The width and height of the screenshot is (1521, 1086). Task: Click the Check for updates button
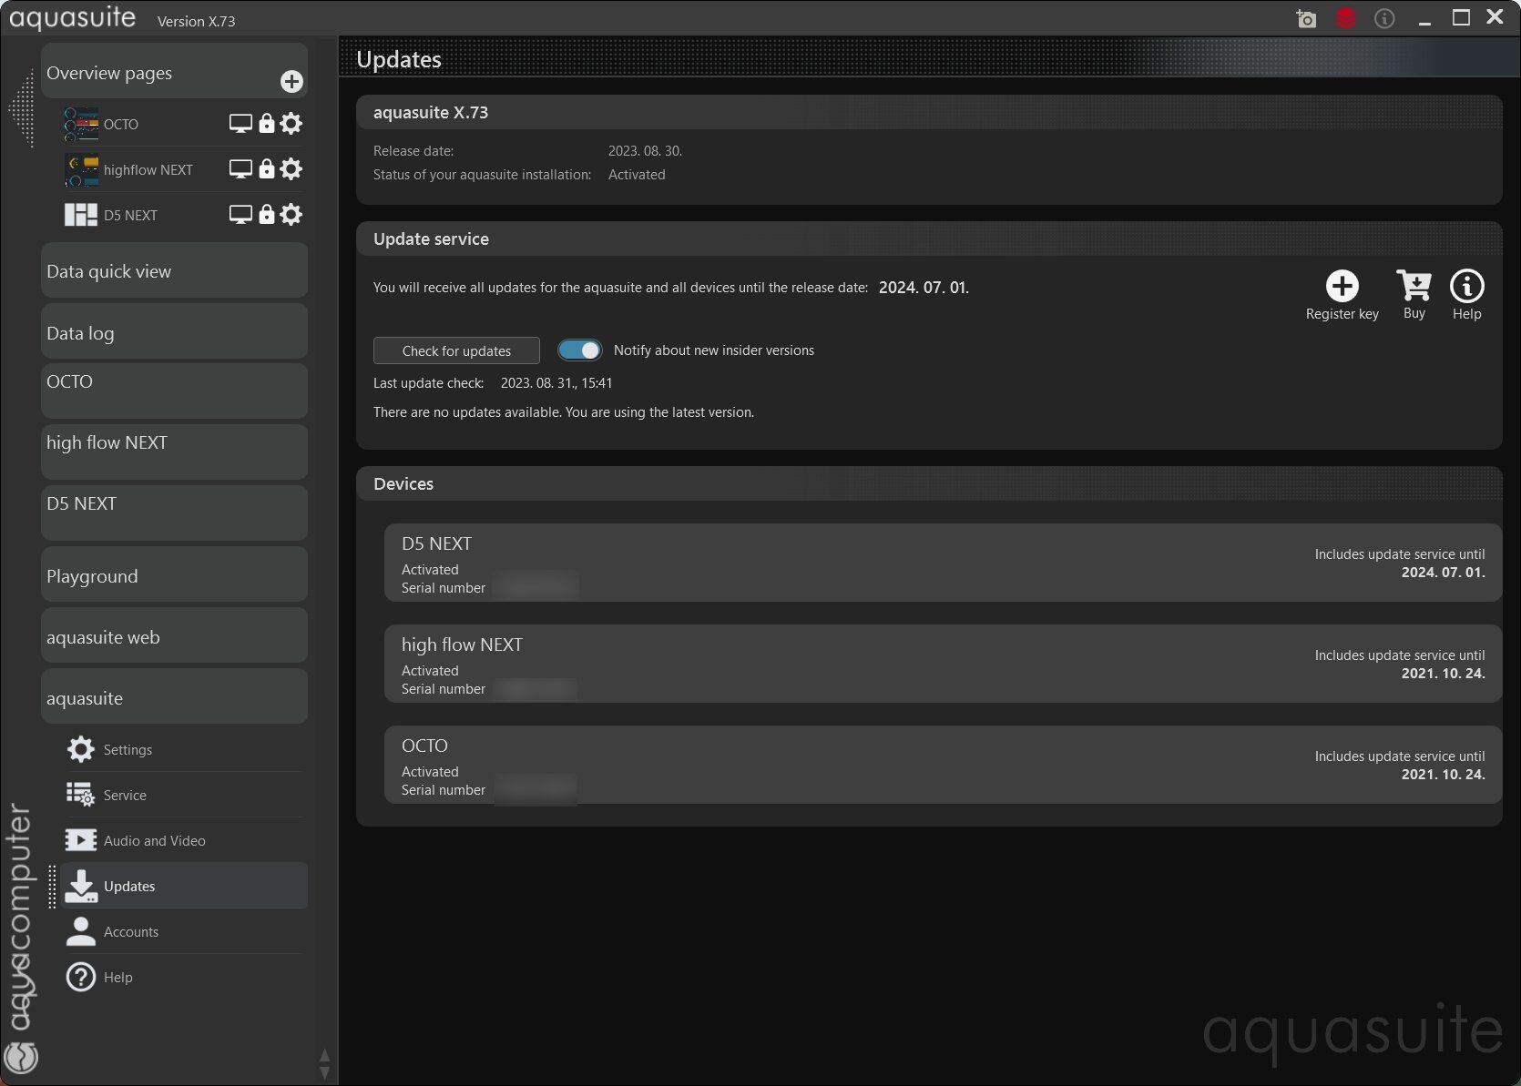click(456, 350)
